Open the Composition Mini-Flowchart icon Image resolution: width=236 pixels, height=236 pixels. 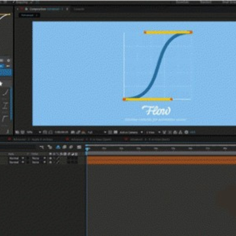(42, 147)
